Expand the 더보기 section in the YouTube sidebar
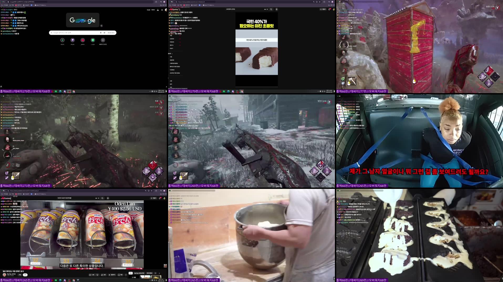The image size is (503, 282). [x=172, y=48]
